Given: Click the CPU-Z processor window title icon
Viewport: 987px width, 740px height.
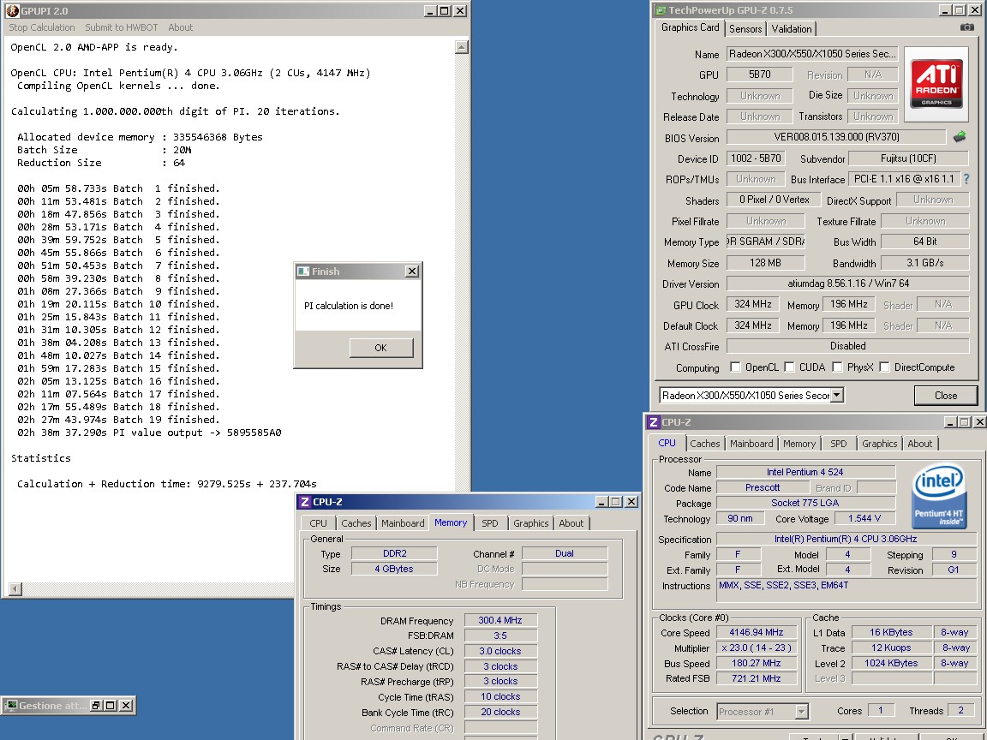Looking at the screenshot, I should (654, 422).
